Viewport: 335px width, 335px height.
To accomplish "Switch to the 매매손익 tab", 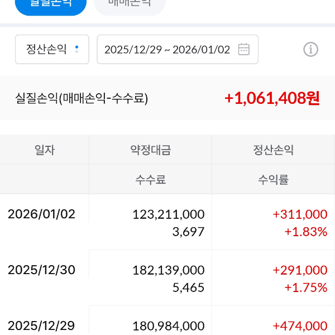I will [130, 4].
